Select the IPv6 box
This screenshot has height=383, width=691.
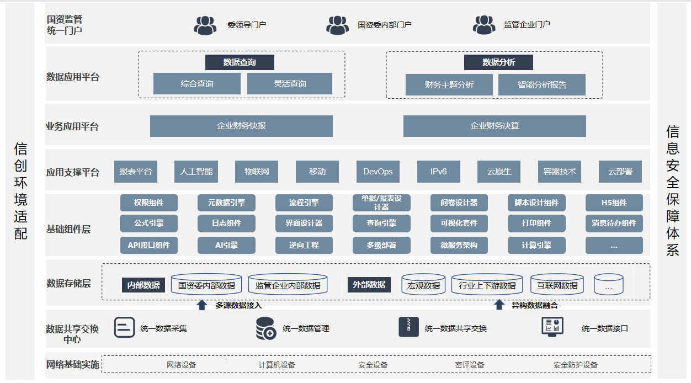pos(439,172)
